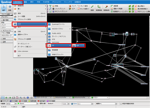Select the 保存 save menu entry
This screenshot has height=108, width=150.
30,13
